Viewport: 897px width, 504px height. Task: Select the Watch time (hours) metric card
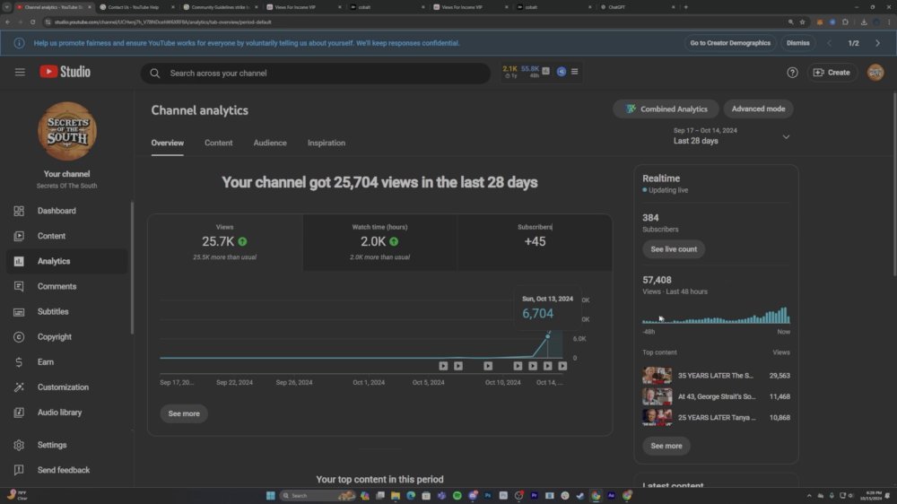point(379,242)
